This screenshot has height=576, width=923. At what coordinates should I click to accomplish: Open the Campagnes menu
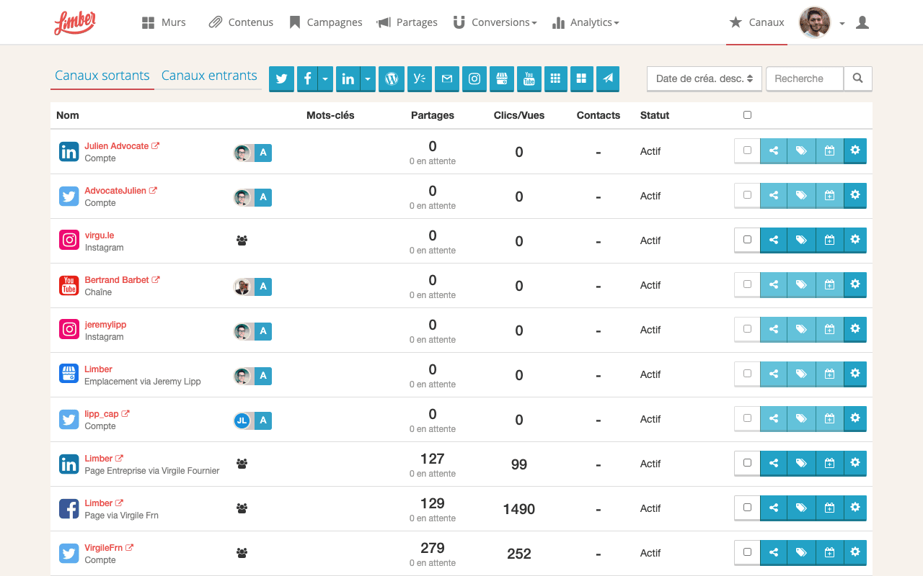[x=326, y=22]
